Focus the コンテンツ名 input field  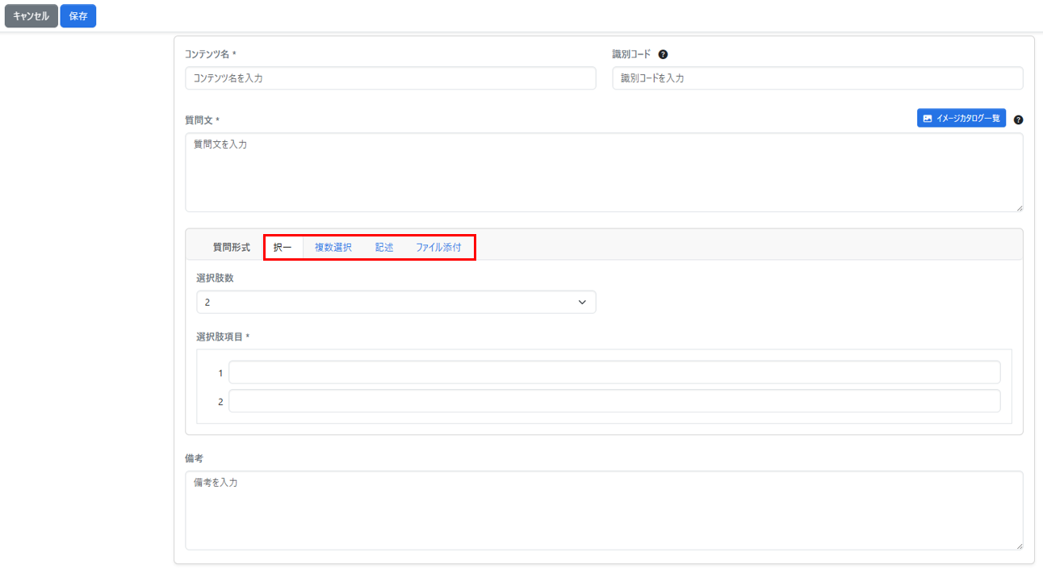click(390, 78)
